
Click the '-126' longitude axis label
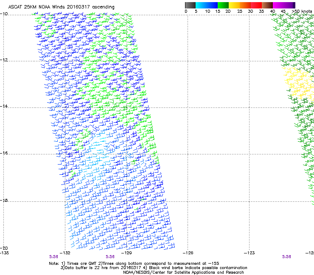click(188, 253)
